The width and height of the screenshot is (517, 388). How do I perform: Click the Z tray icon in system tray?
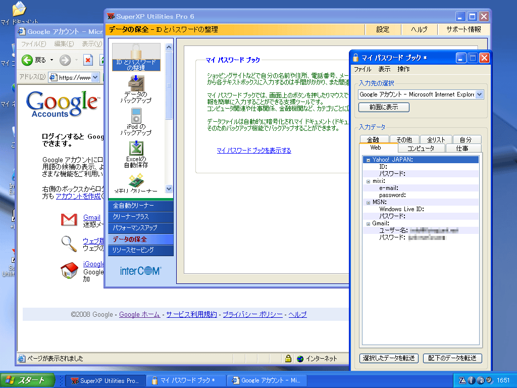tap(462, 380)
